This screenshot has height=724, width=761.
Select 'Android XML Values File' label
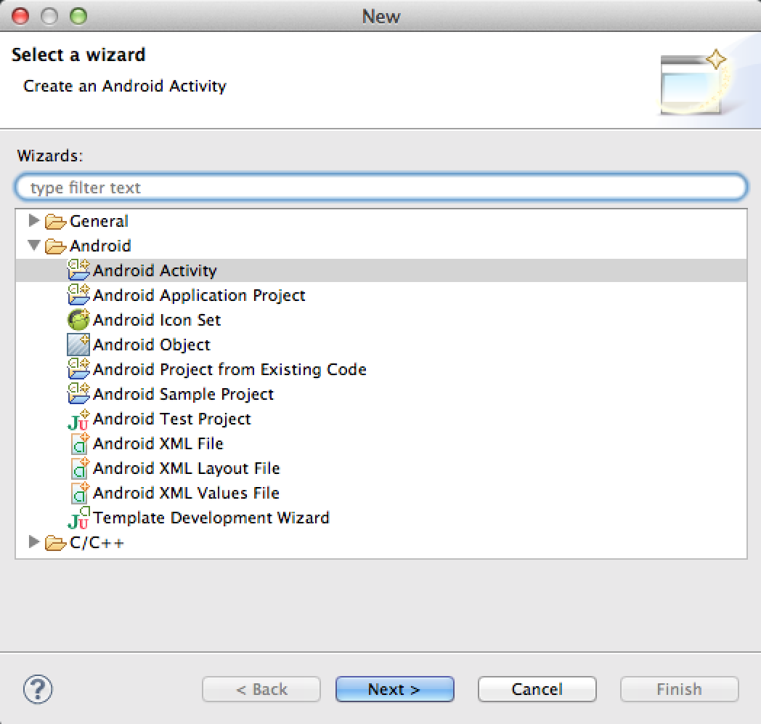(x=186, y=494)
